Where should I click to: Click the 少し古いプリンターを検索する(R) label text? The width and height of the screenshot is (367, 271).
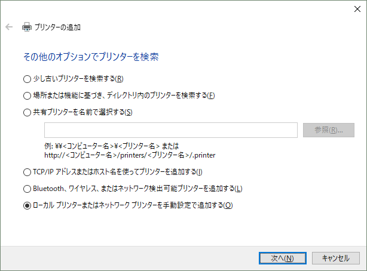(78, 79)
